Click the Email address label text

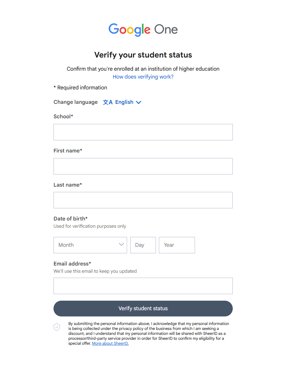pyautogui.click(x=72, y=264)
